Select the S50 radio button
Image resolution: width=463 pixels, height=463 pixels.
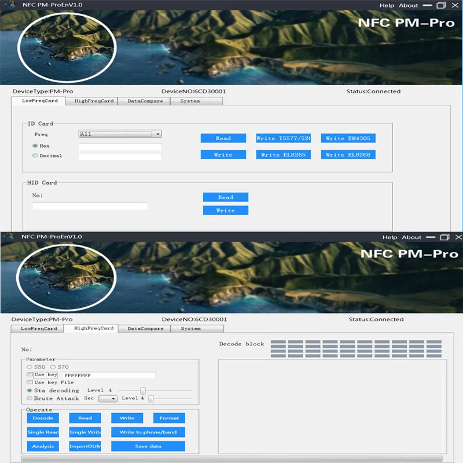click(x=30, y=367)
